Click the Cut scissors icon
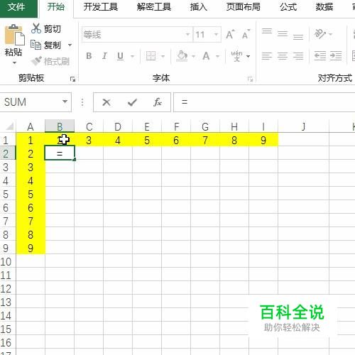 coord(36,28)
